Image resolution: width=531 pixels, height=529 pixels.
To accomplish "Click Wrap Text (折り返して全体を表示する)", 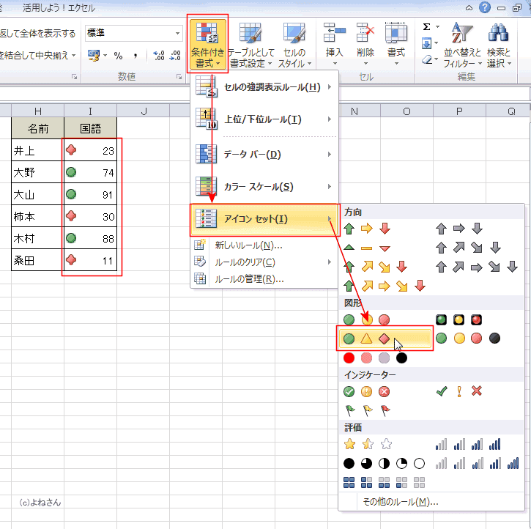I will point(37,34).
